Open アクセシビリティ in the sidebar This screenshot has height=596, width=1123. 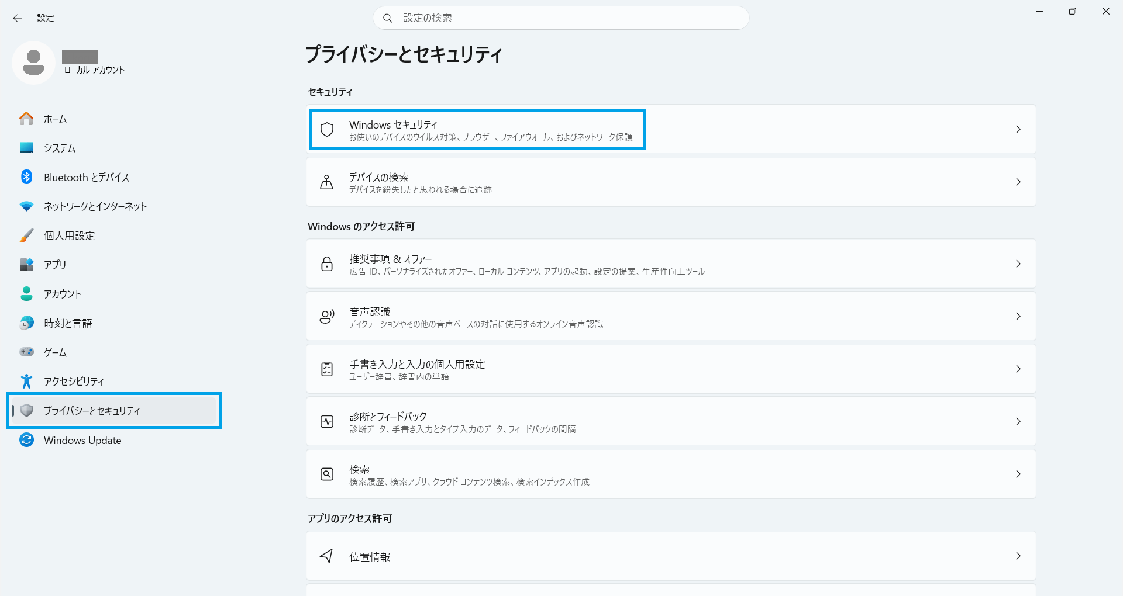pyautogui.click(x=74, y=382)
